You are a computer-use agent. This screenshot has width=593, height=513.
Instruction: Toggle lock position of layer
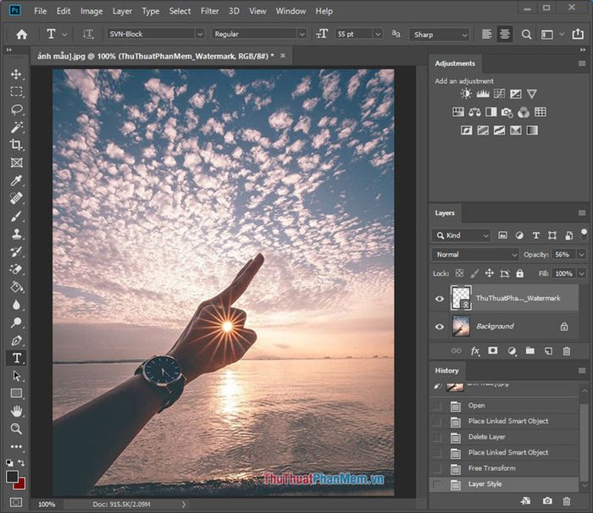(x=490, y=273)
